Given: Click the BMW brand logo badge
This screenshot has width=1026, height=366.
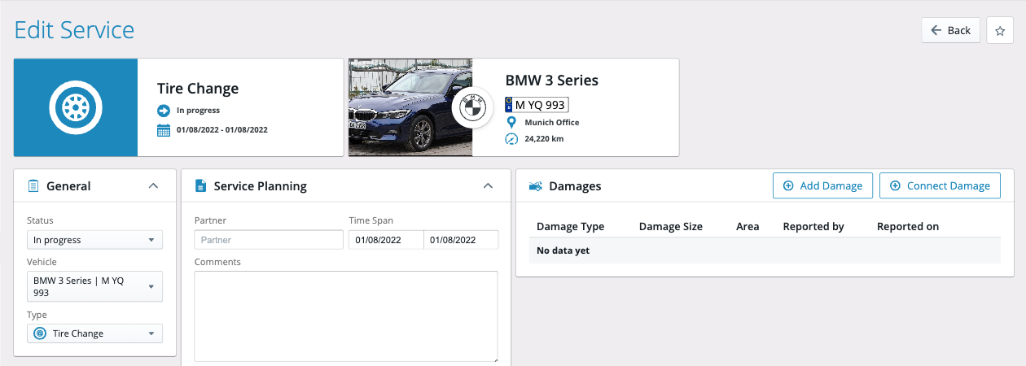Looking at the screenshot, I should 472,107.
